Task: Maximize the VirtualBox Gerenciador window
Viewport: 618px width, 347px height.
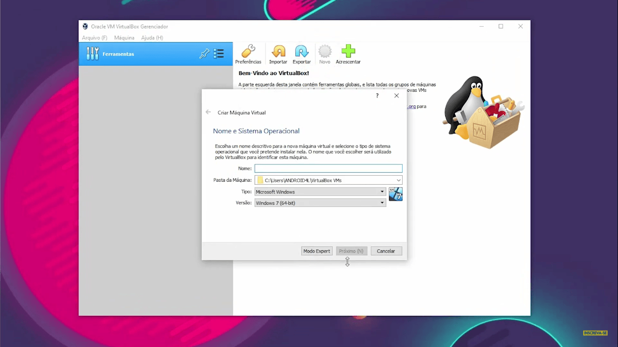Action: point(501,27)
